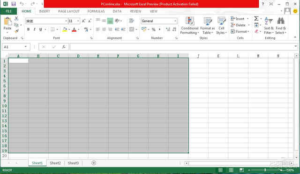Open the font size dropdown
This screenshot has width=300, height=174.
click(78, 21)
